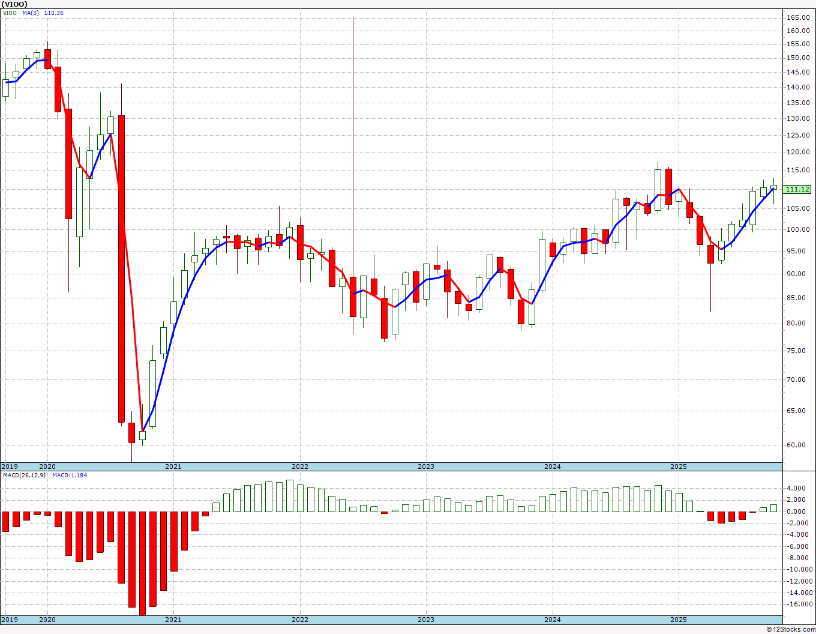Click the (VIOO) chart title
Image resolution: width=816 pixels, height=634 pixels.
[14, 4]
